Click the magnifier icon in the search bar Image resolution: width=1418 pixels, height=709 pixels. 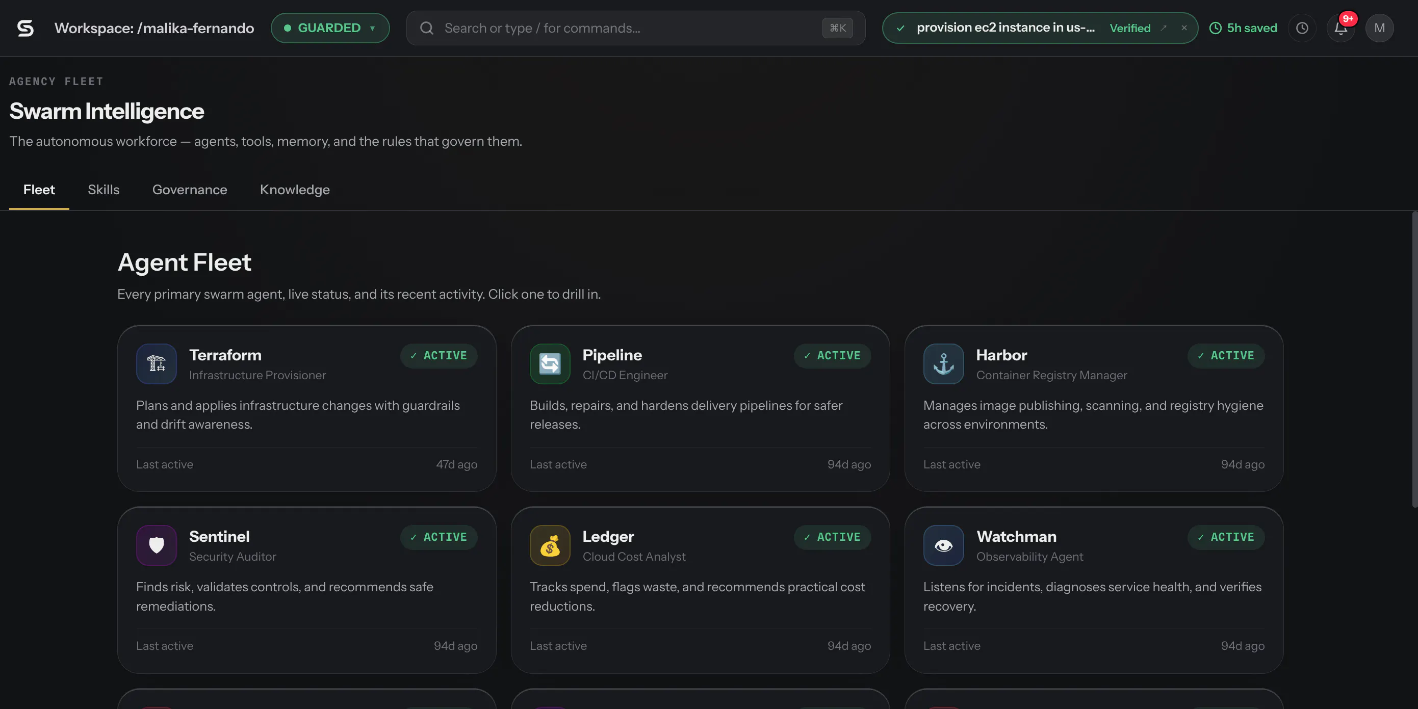[427, 28]
